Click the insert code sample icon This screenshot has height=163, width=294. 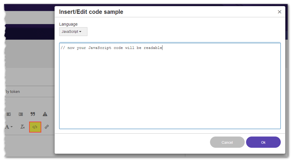click(35, 127)
